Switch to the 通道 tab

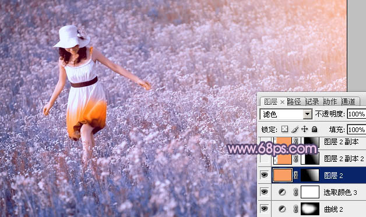click(348, 102)
